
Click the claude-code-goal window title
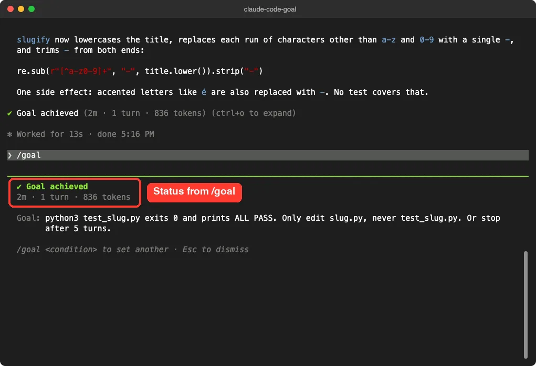point(270,9)
